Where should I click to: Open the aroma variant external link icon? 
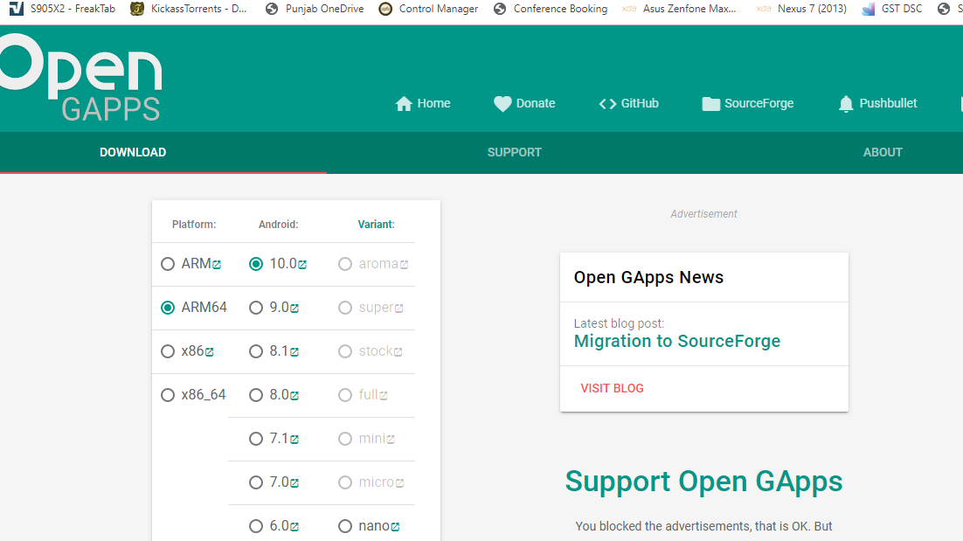coord(404,265)
